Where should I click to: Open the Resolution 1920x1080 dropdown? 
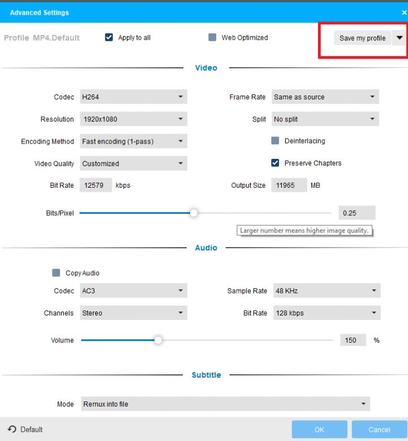tap(134, 119)
